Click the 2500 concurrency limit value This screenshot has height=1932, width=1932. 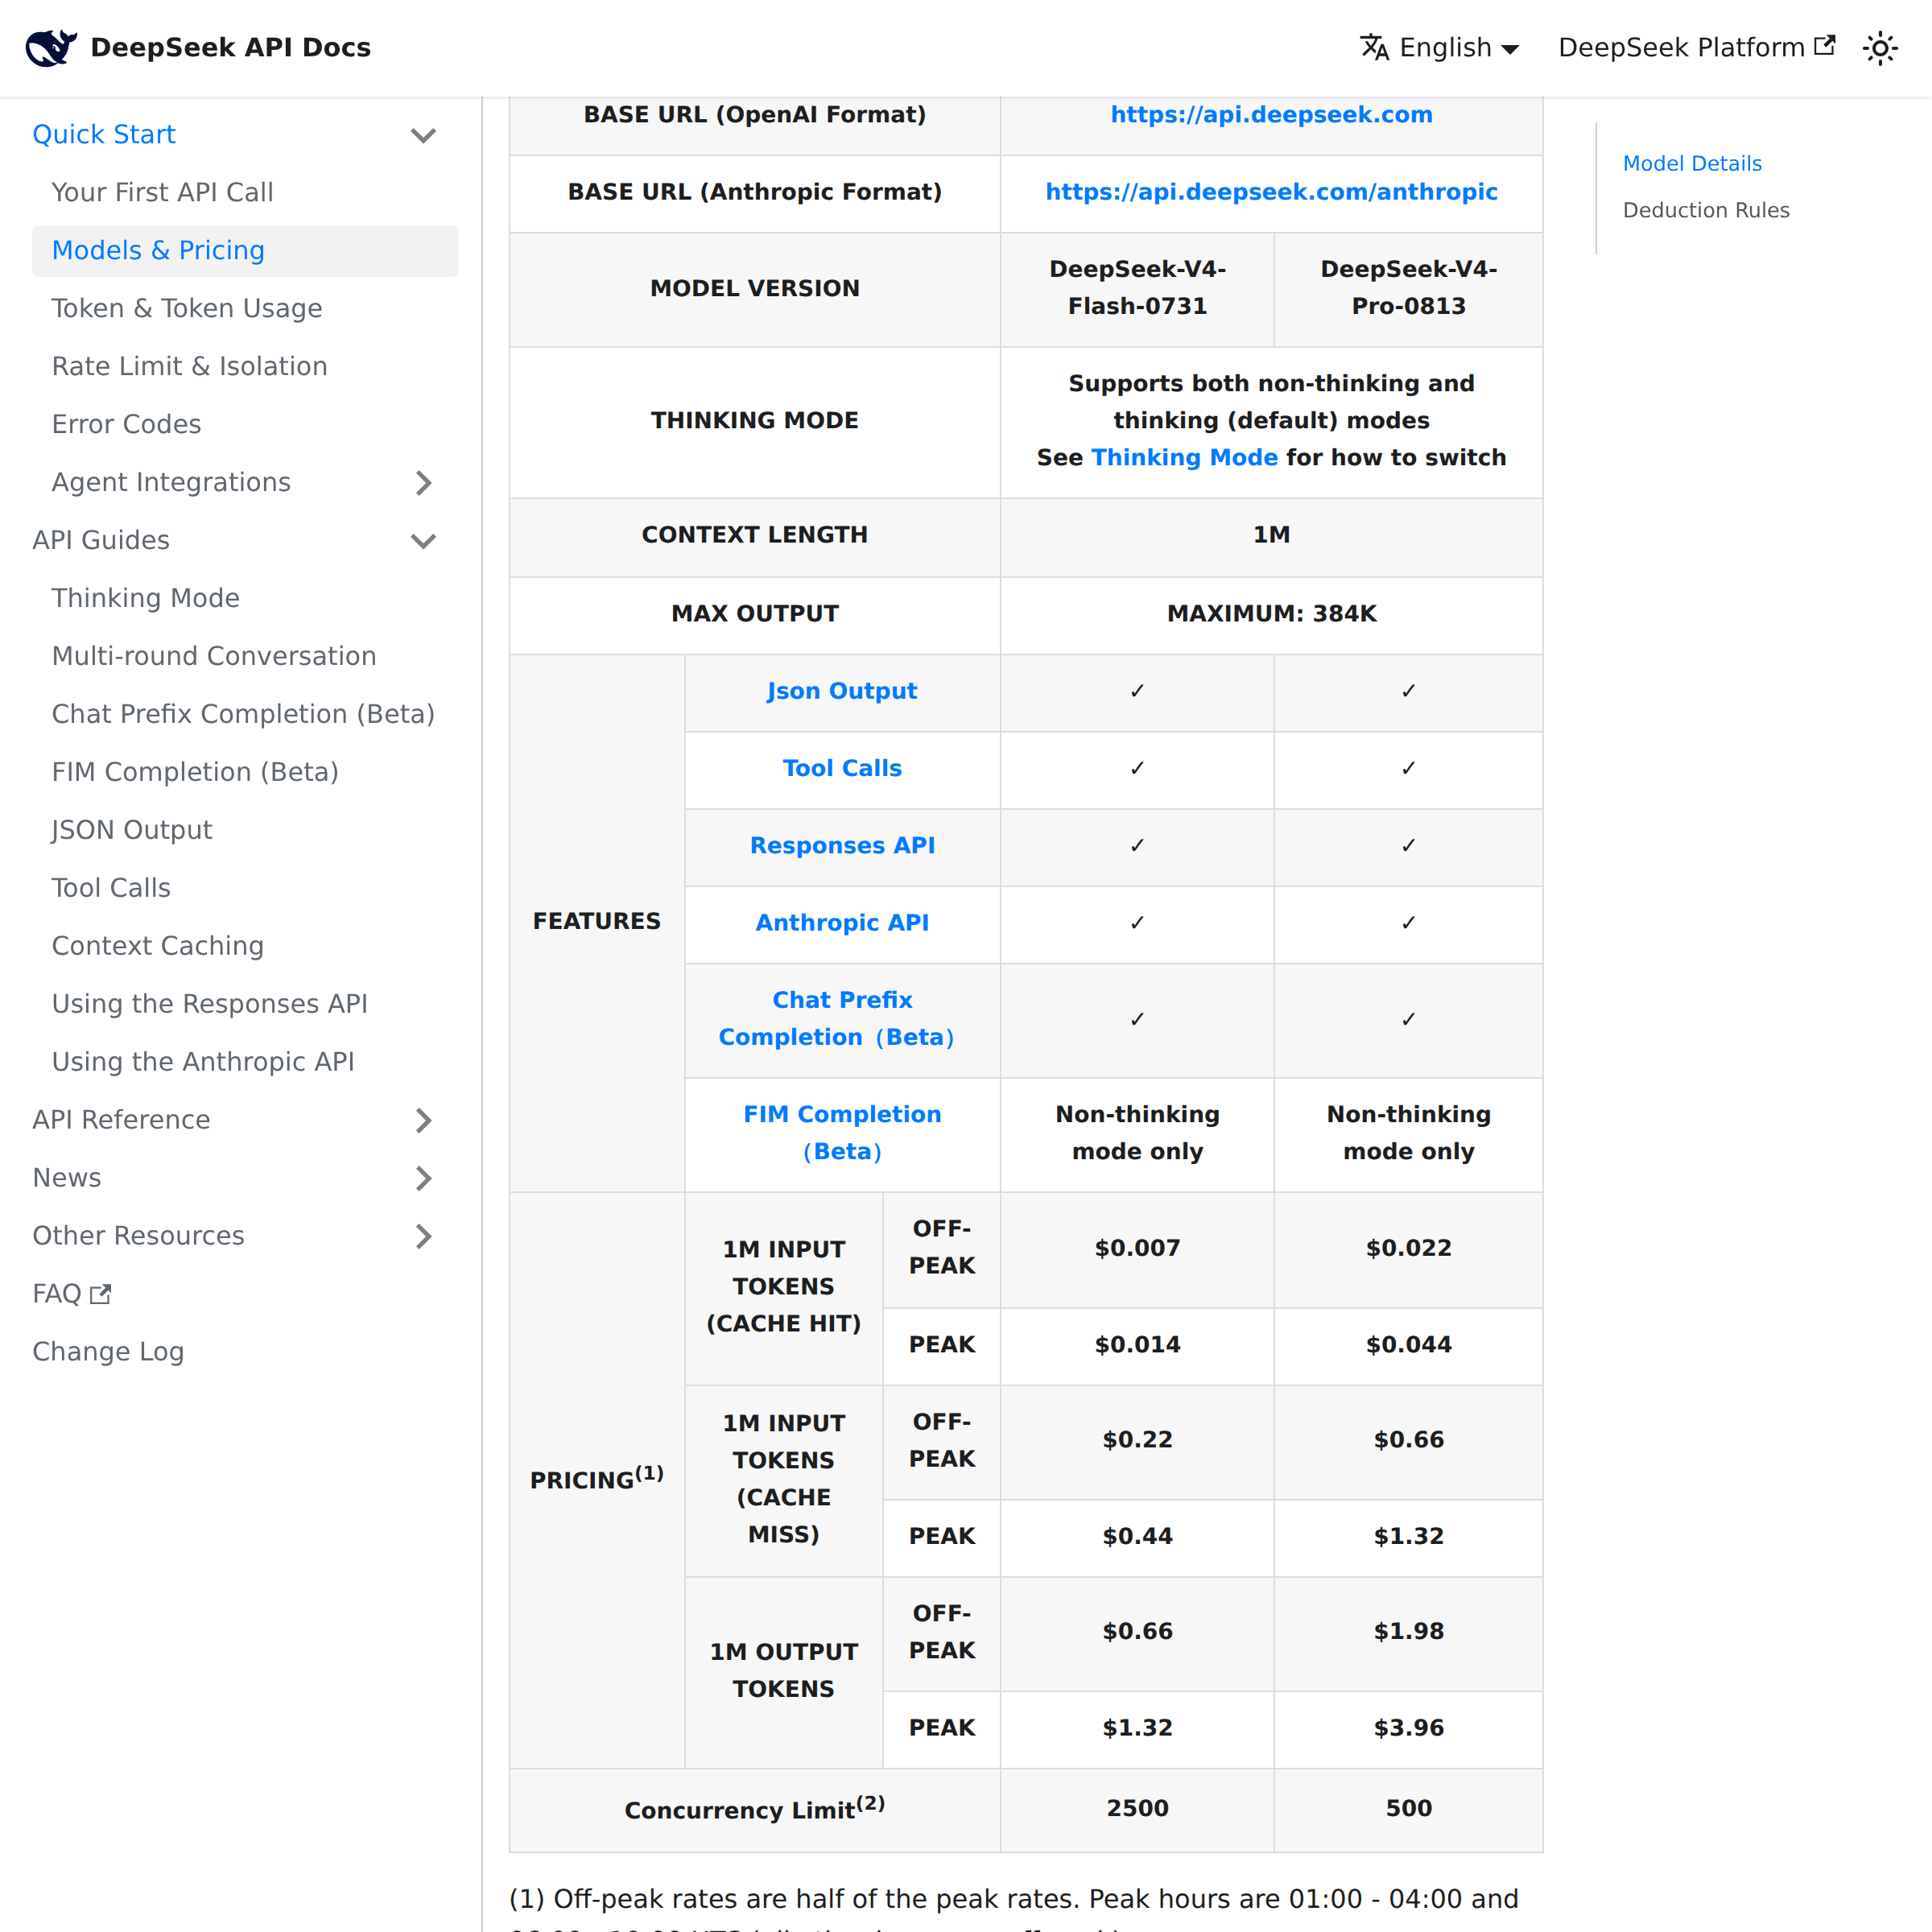coord(1137,1809)
